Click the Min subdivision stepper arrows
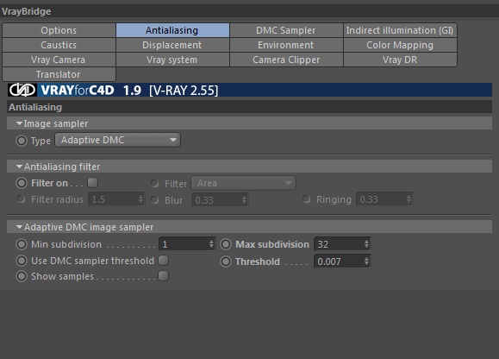 pyautogui.click(x=211, y=244)
